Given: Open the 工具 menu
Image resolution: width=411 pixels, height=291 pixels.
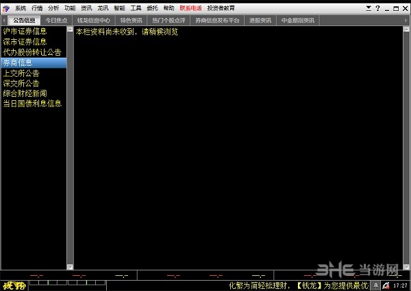Looking at the screenshot, I should tap(136, 8).
